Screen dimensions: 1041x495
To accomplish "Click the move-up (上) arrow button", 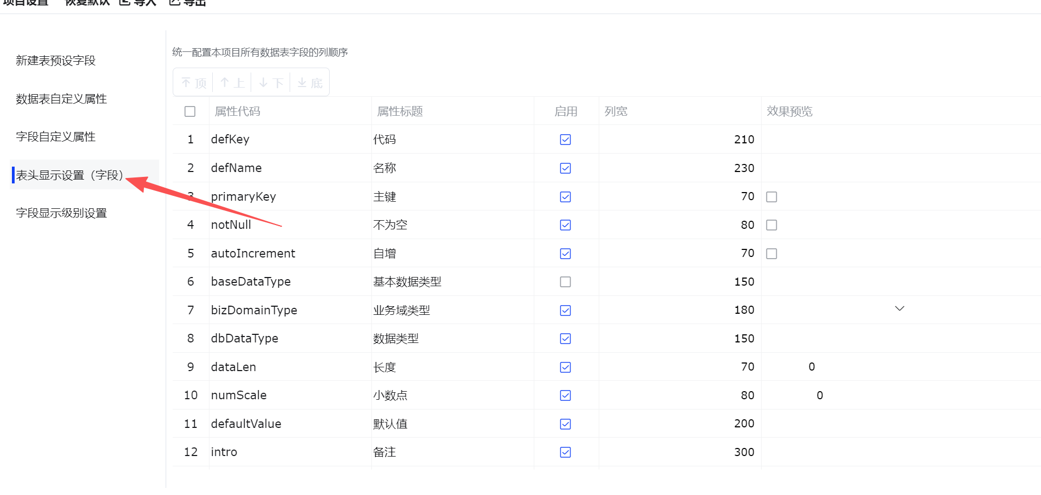I will [232, 83].
